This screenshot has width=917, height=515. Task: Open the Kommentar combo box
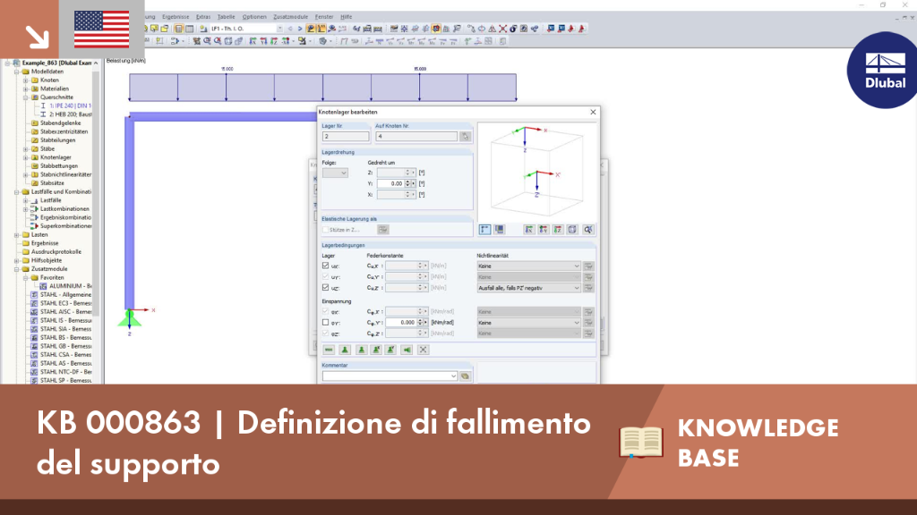click(390, 376)
